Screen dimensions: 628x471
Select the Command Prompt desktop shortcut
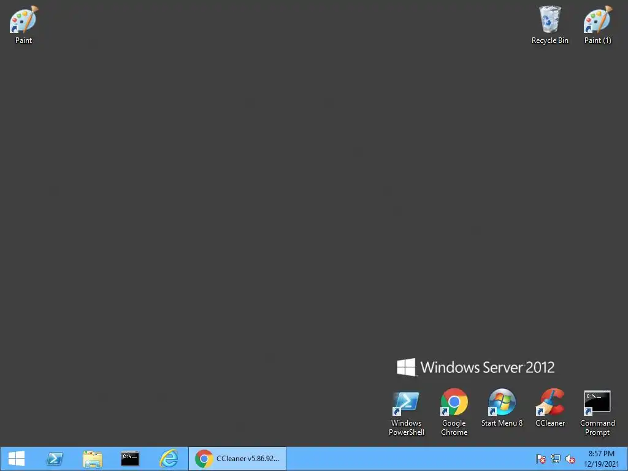click(597, 413)
